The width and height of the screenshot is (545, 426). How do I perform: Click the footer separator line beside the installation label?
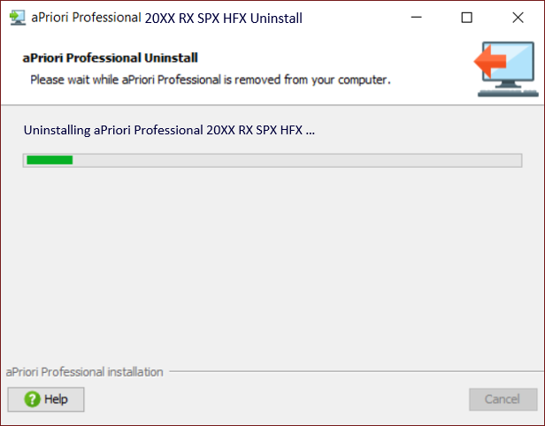[354, 372]
